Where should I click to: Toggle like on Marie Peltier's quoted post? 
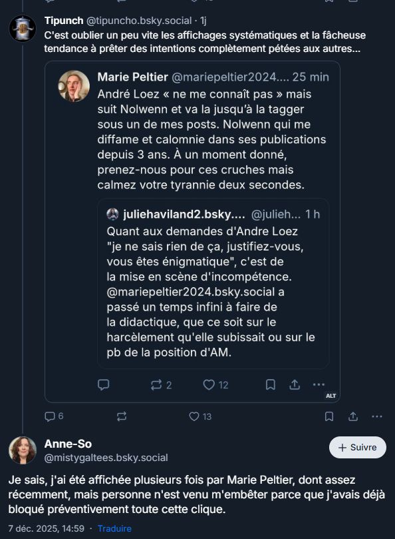[x=207, y=383]
